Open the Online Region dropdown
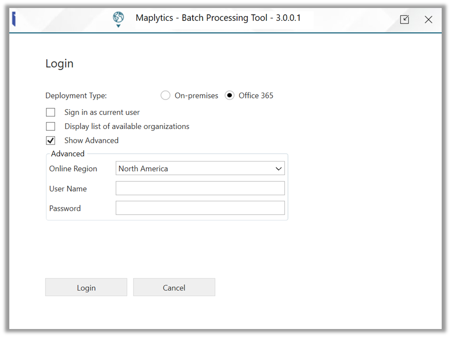This screenshot has height=337, width=451. (200, 168)
